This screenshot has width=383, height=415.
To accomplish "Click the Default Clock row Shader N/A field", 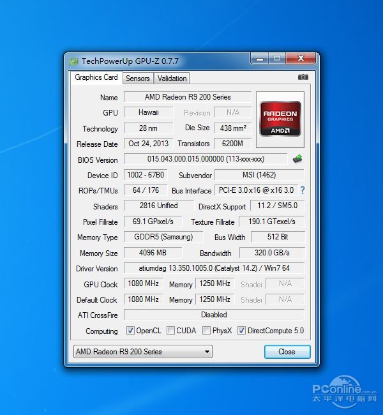I will point(285,299).
